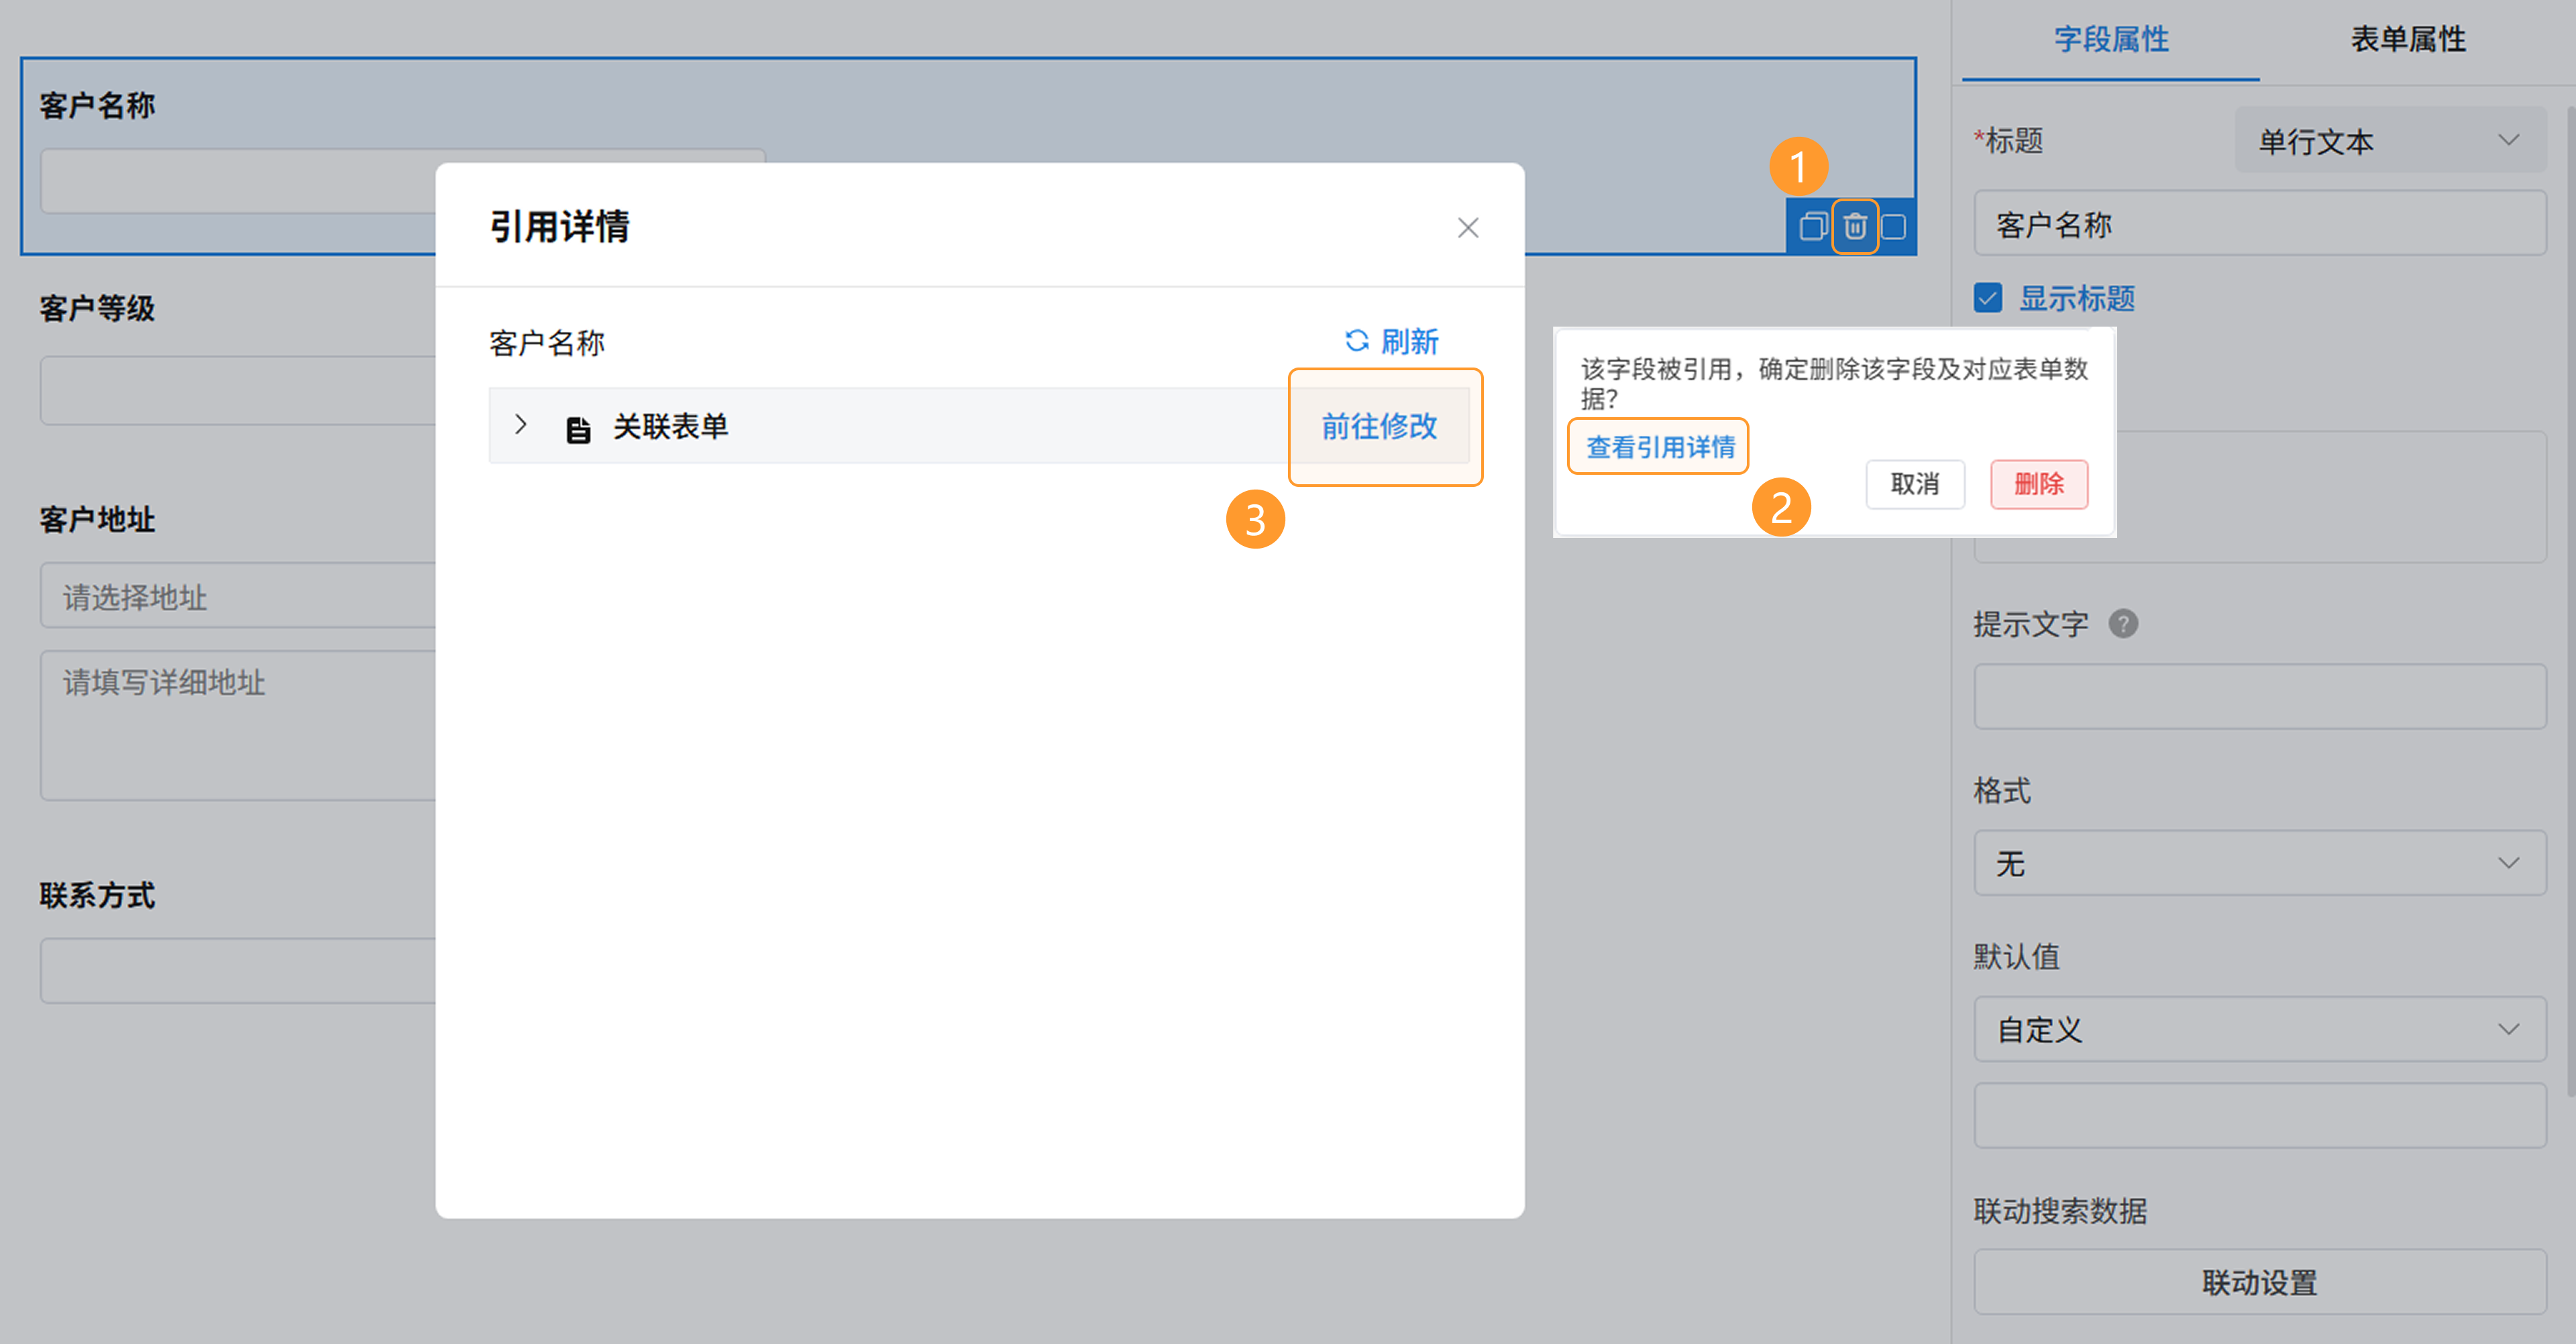2576x1344 pixels.
Task: Click the copy field icon
Action: (1812, 227)
